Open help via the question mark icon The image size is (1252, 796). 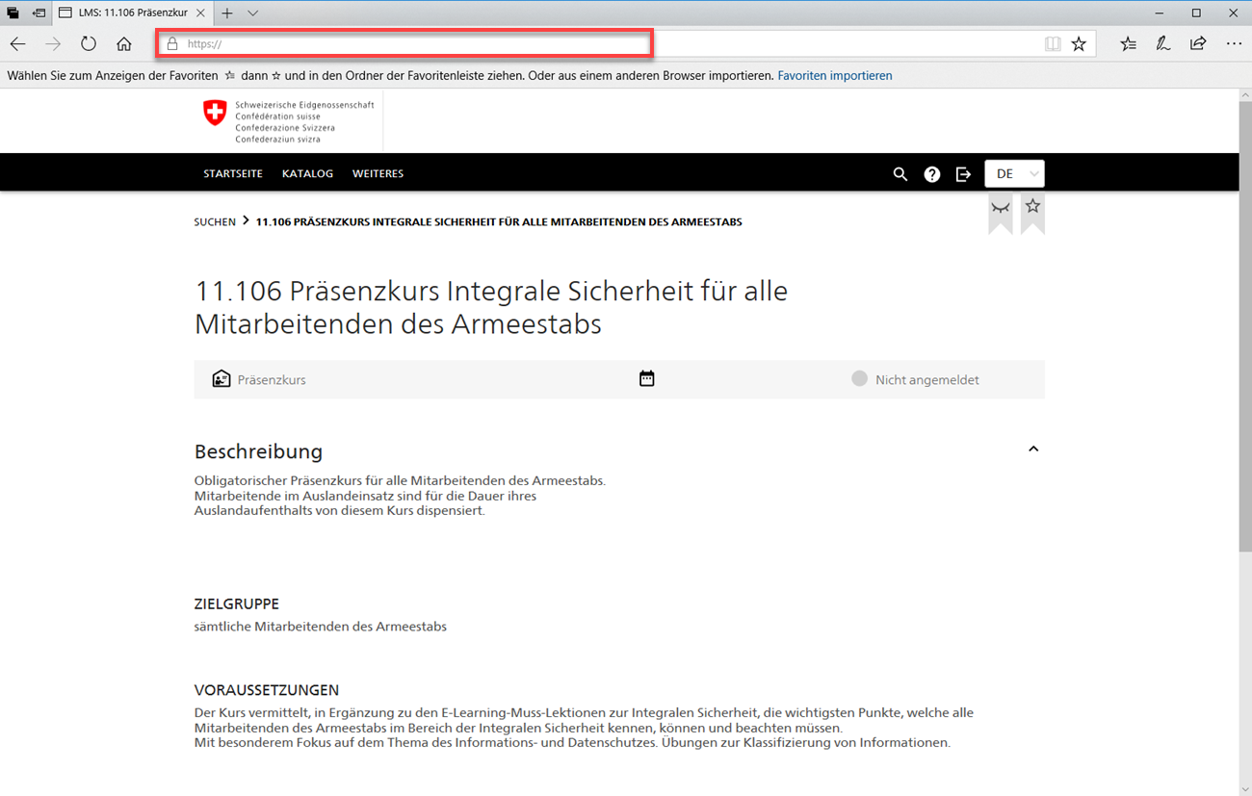pos(931,174)
